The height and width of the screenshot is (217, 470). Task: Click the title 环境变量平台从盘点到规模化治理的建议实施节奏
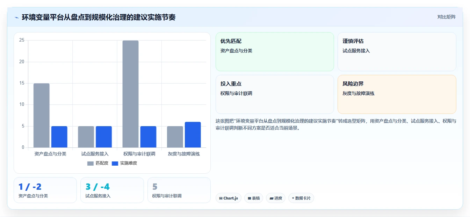pyautogui.click(x=99, y=17)
